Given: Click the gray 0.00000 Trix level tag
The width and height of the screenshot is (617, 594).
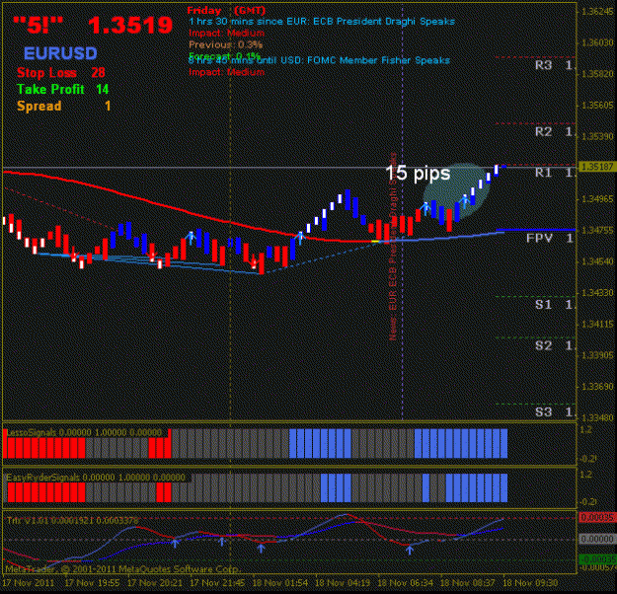Looking at the screenshot, I should click(597, 539).
